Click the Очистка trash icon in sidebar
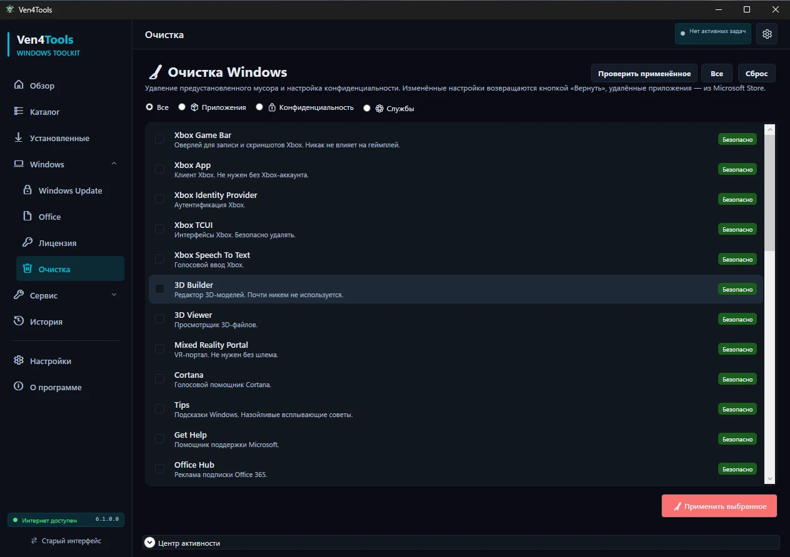790x557 pixels. click(x=27, y=269)
